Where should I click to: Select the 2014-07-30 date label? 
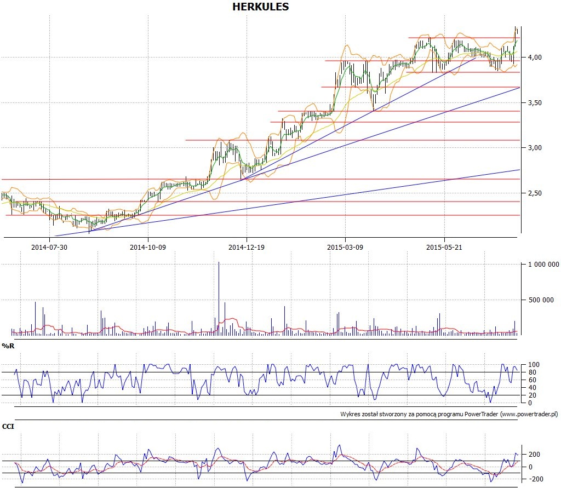(49, 247)
